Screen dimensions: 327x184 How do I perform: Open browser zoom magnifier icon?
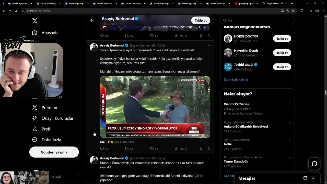tap(288, 11)
